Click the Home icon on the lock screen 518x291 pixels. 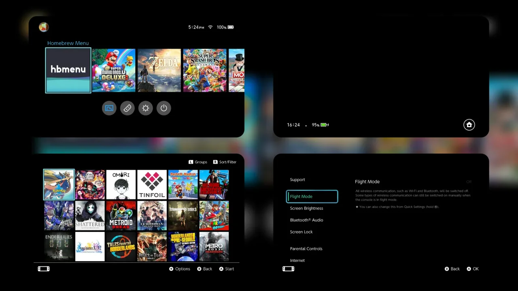tap(469, 124)
